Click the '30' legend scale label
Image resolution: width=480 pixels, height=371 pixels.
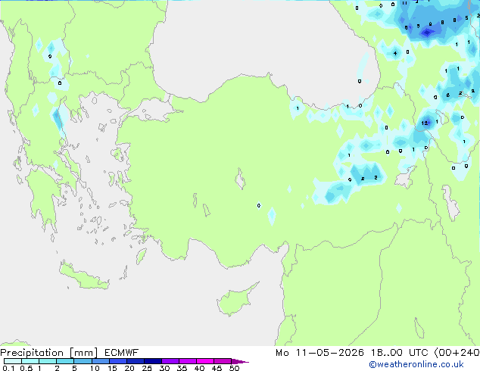tap(164, 368)
